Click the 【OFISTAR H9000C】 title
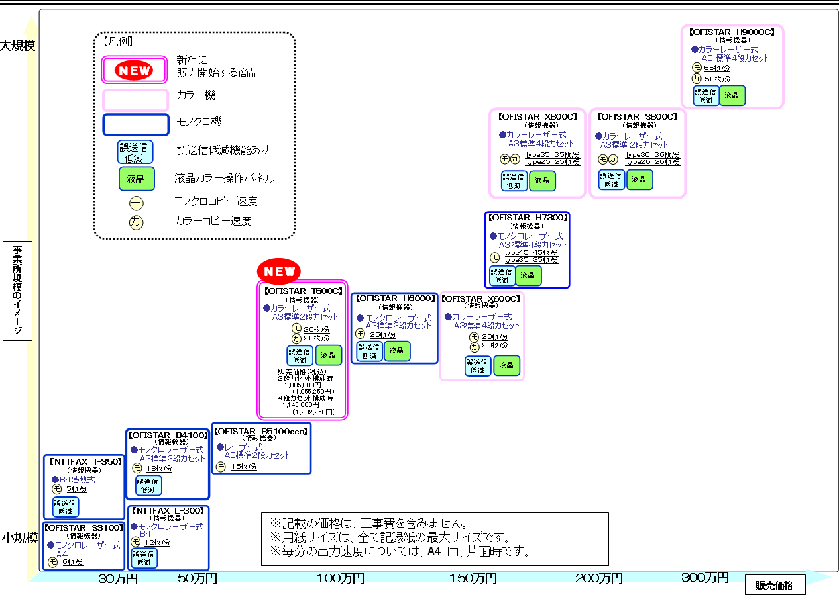Screen dimensions: 839x595 click(732, 32)
